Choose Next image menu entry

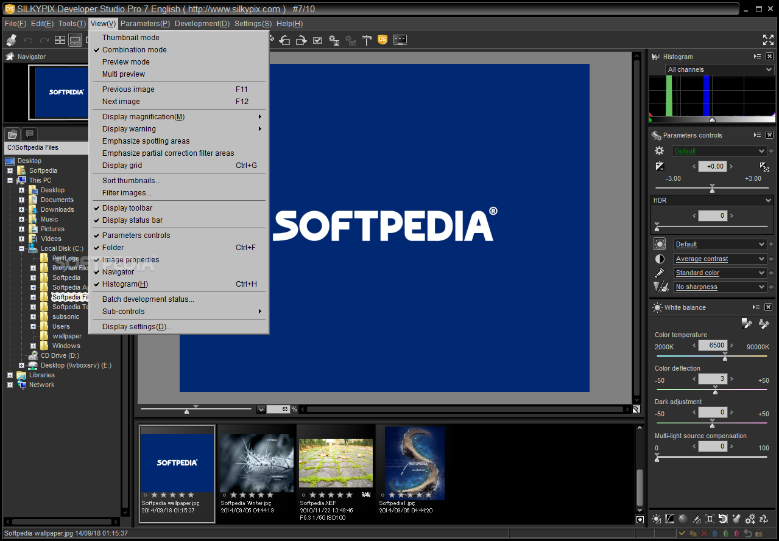coord(178,102)
